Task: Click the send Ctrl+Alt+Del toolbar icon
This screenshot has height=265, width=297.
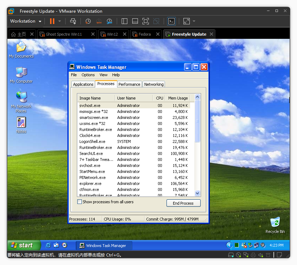Action: point(73,21)
